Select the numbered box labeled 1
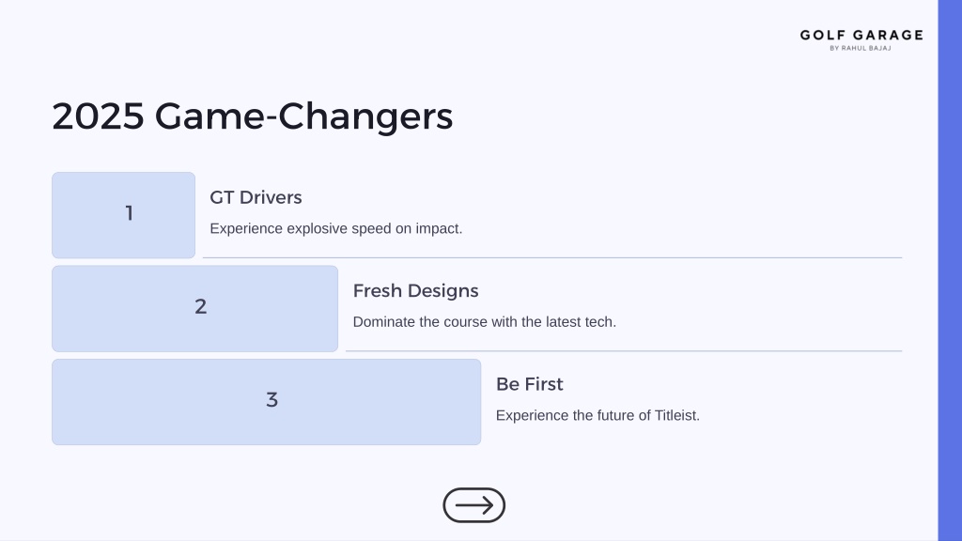 [123, 215]
